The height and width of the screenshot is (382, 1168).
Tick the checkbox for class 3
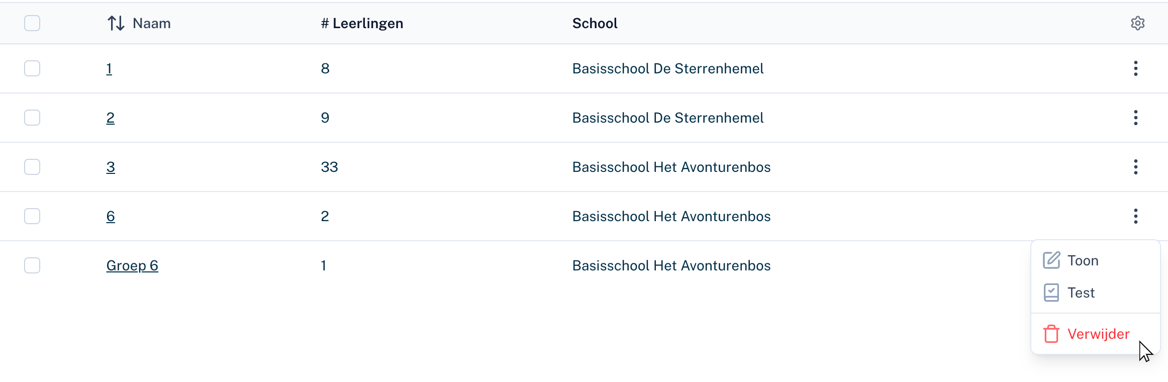(32, 167)
